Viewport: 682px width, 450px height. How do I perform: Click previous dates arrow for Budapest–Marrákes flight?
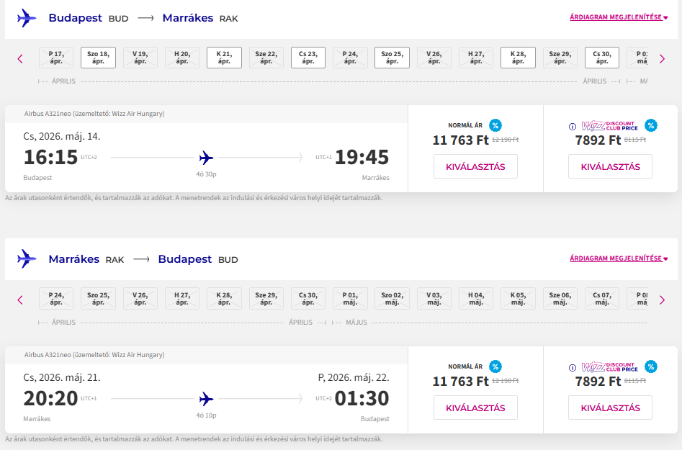20,59
